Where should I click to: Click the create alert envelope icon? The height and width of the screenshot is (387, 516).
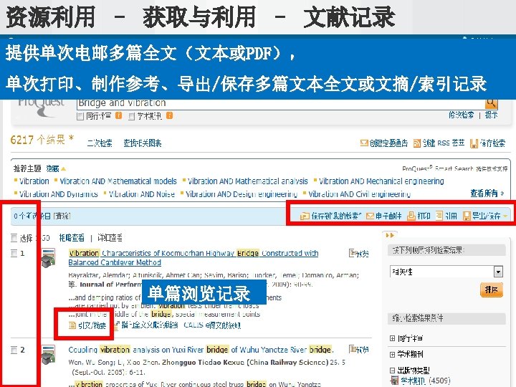[364, 143]
